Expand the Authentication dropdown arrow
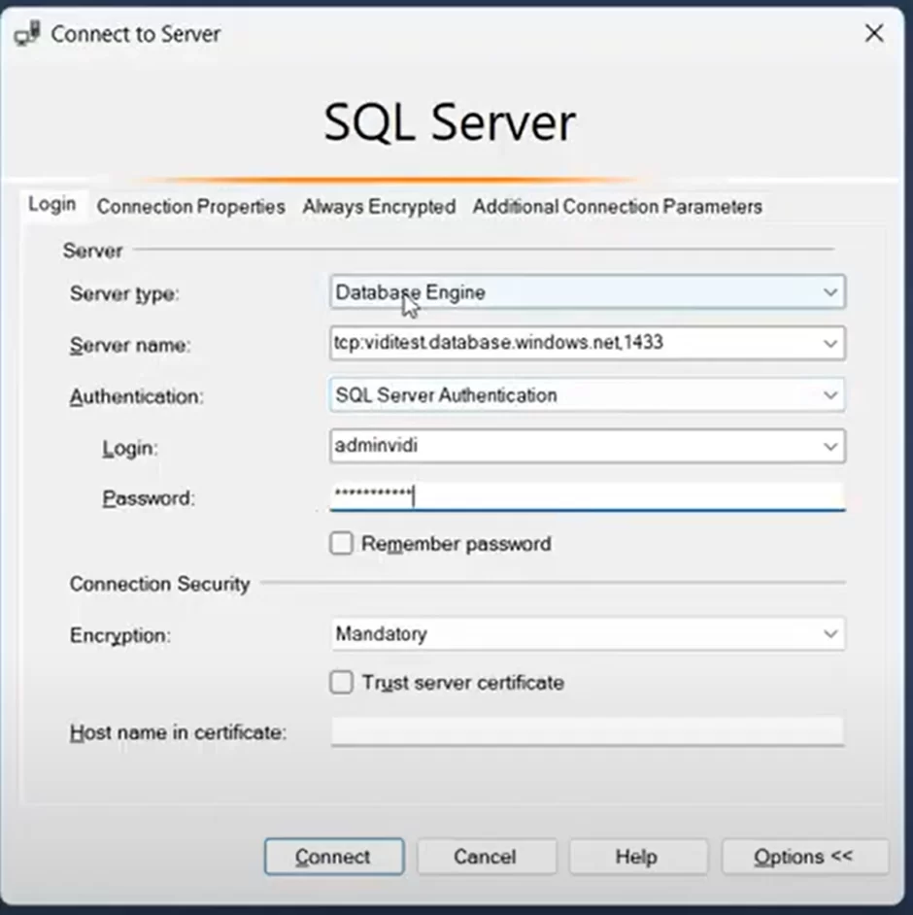913x915 pixels. [829, 395]
